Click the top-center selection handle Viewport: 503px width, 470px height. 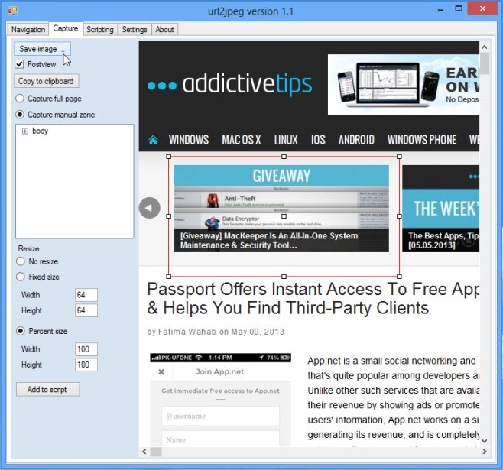tap(284, 157)
